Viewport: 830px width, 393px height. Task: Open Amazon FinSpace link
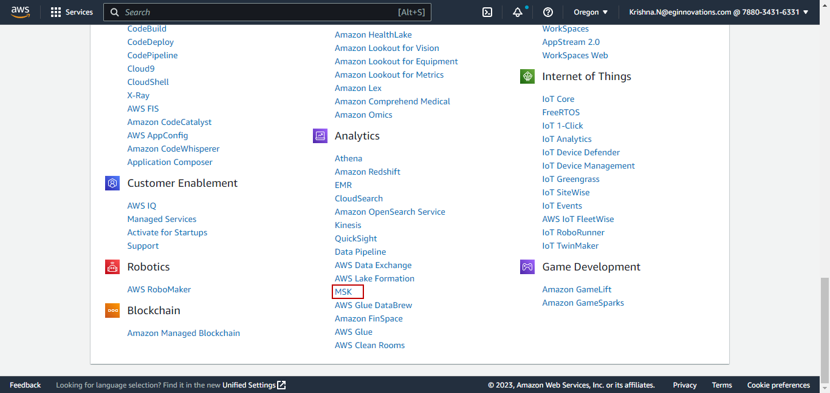pyautogui.click(x=369, y=318)
